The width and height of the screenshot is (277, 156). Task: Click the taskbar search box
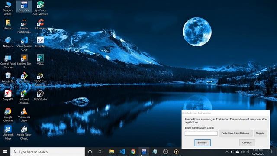click(48, 152)
